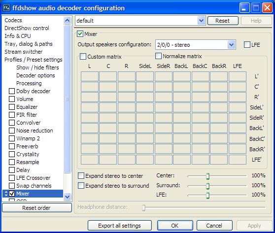Click the Cancel button

pos(214,226)
